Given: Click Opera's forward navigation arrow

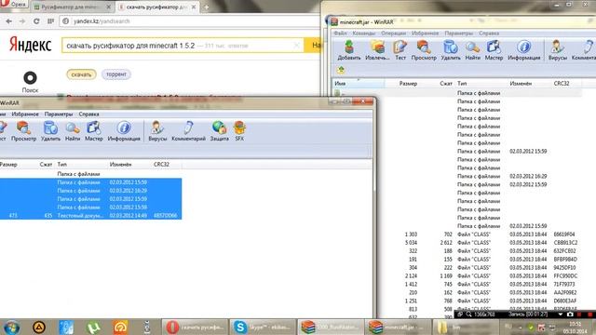Looking at the screenshot, I should 22,21.
